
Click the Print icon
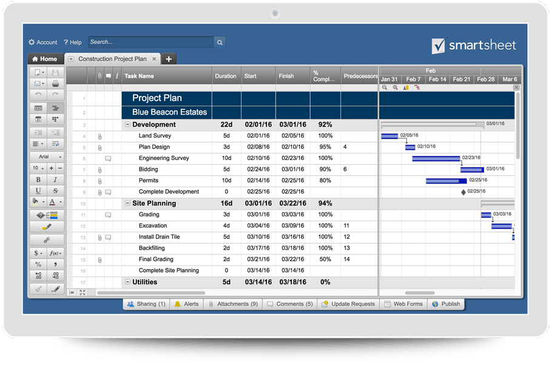click(55, 84)
